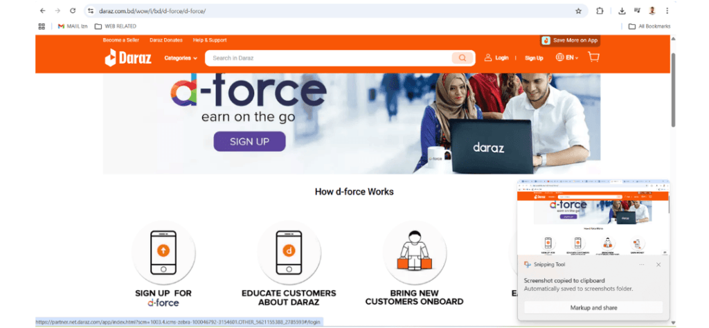
Task: Bookmark this page with the star icon
Action: tap(578, 11)
